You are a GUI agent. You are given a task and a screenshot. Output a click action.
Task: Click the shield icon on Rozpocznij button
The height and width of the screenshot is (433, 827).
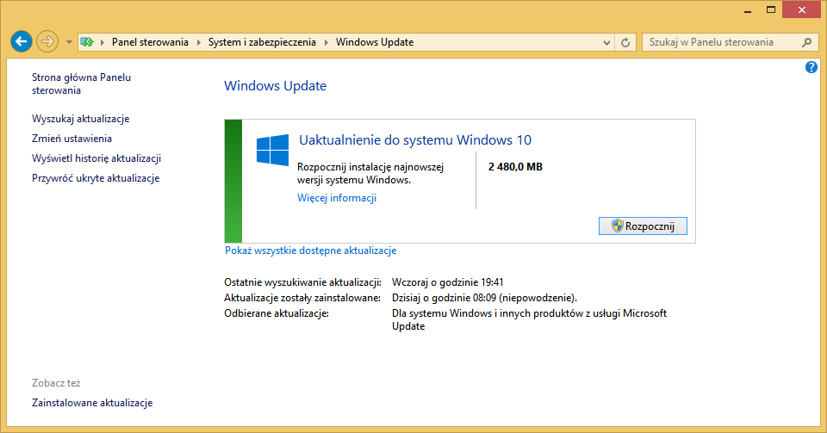click(x=617, y=226)
